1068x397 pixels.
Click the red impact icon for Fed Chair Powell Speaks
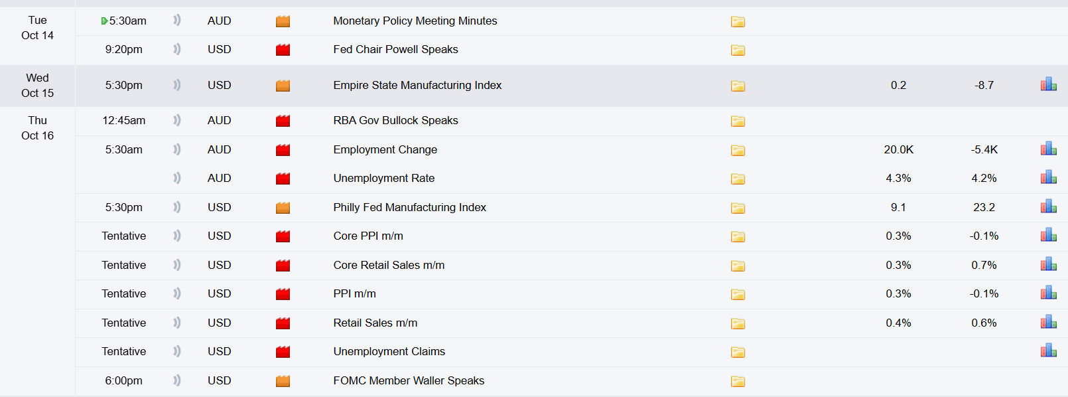tap(283, 49)
